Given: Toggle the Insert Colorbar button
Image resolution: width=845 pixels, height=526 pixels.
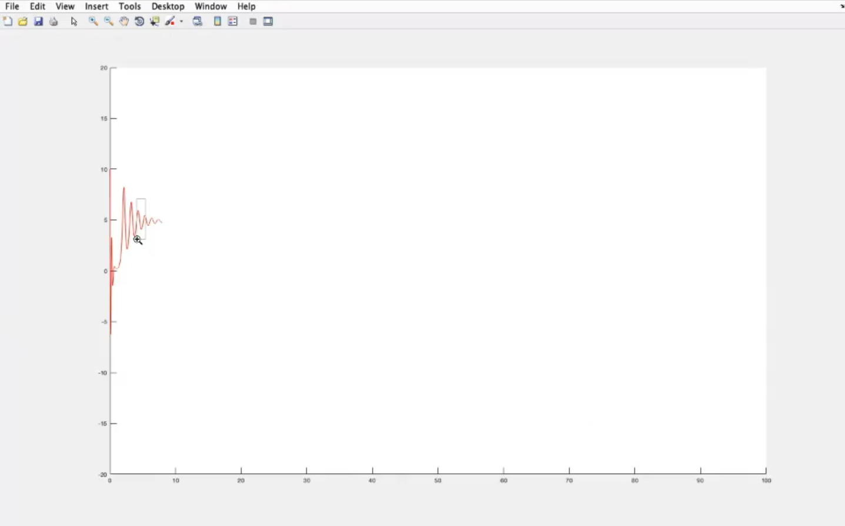Looking at the screenshot, I should pos(218,22).
